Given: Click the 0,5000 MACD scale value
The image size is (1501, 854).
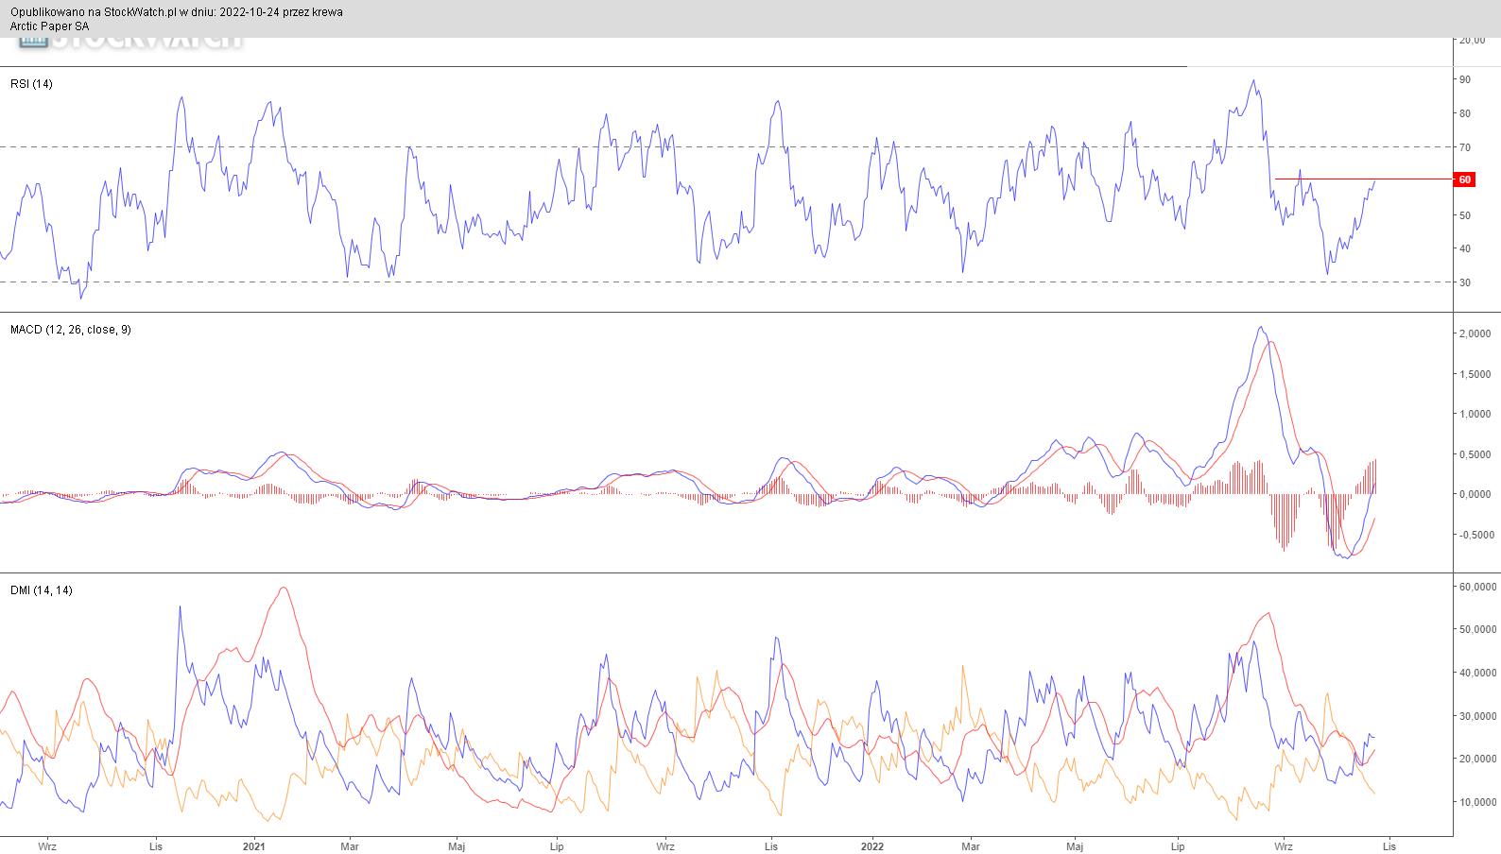Looking at the screenshot, I should (1475, 454).
